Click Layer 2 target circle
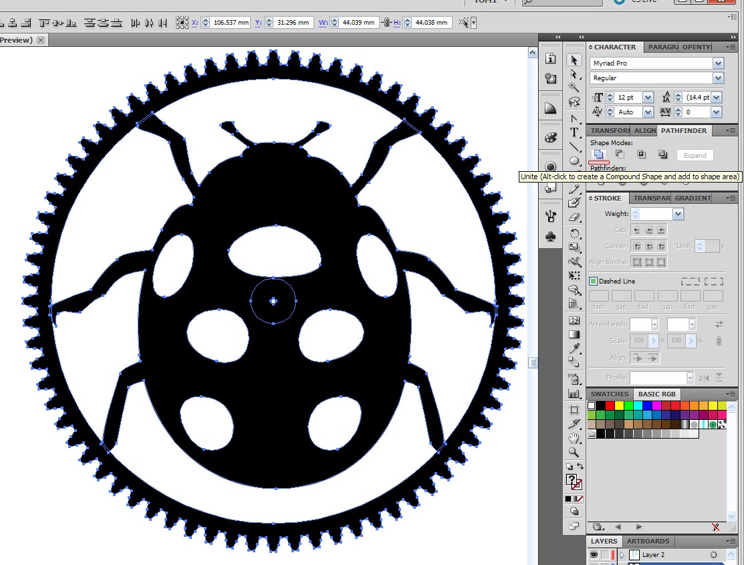This screenshot has height=565, width=744. pos(713,554)
